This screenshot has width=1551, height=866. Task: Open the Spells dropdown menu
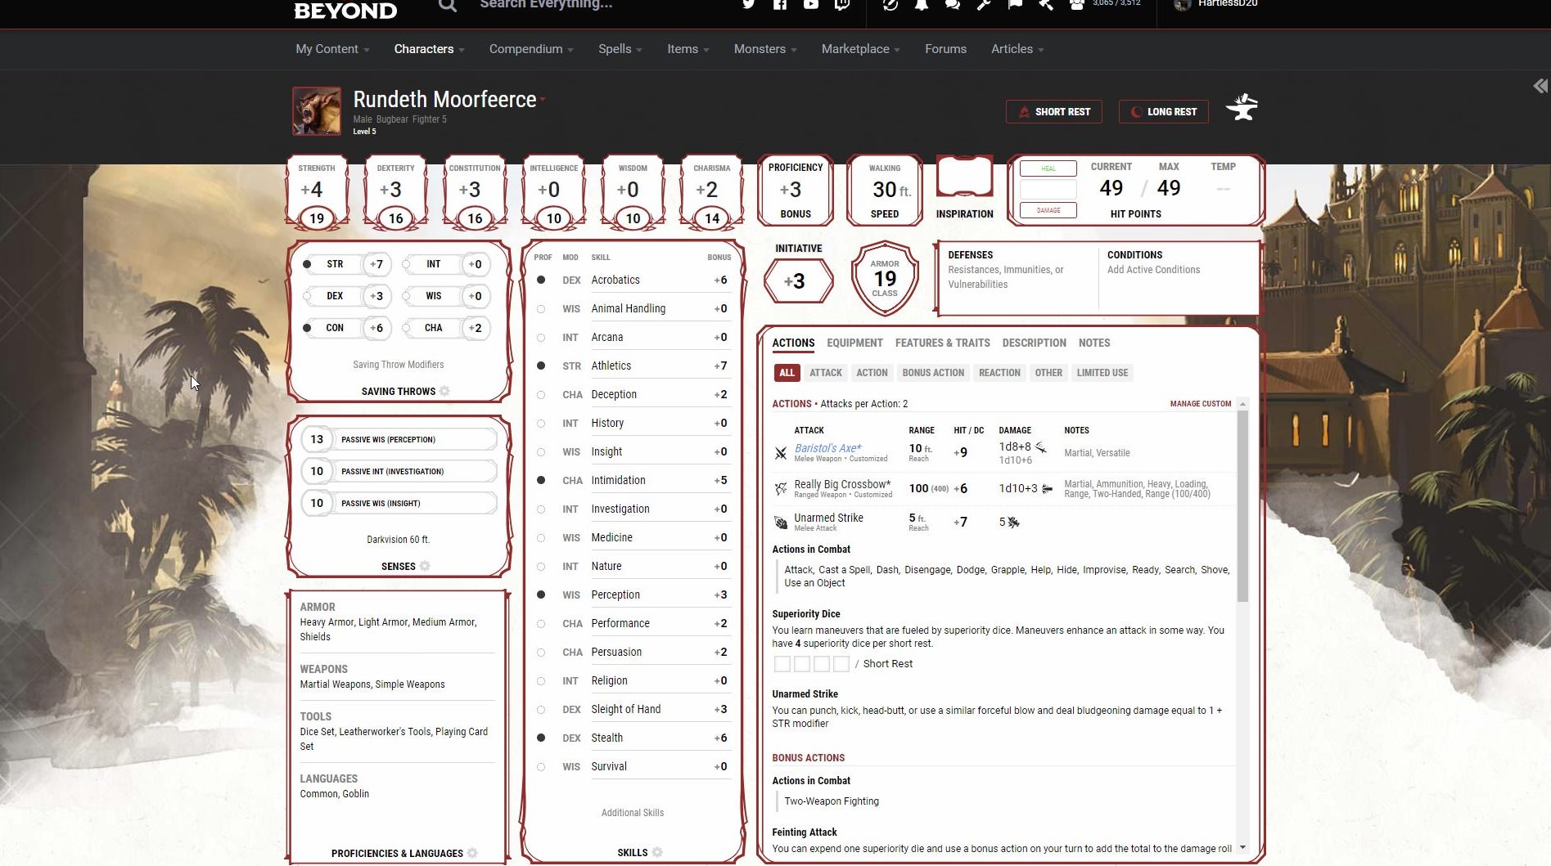(x=620, y=49)
